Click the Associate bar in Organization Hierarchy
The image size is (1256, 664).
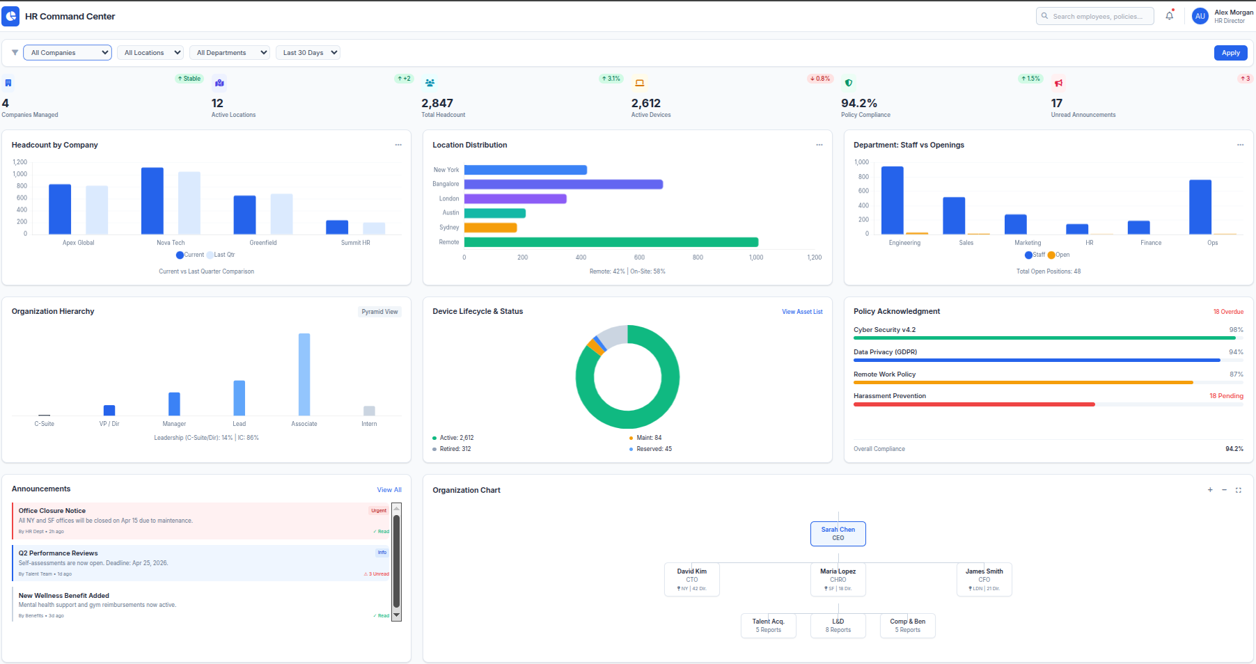point(304,374)
